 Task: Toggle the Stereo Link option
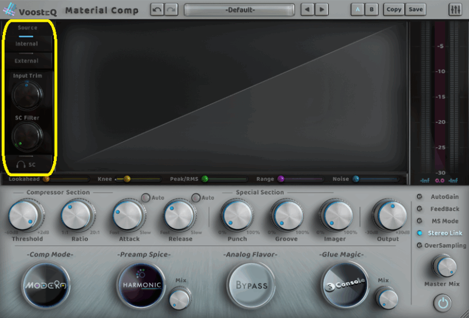(x=419, y=233)
